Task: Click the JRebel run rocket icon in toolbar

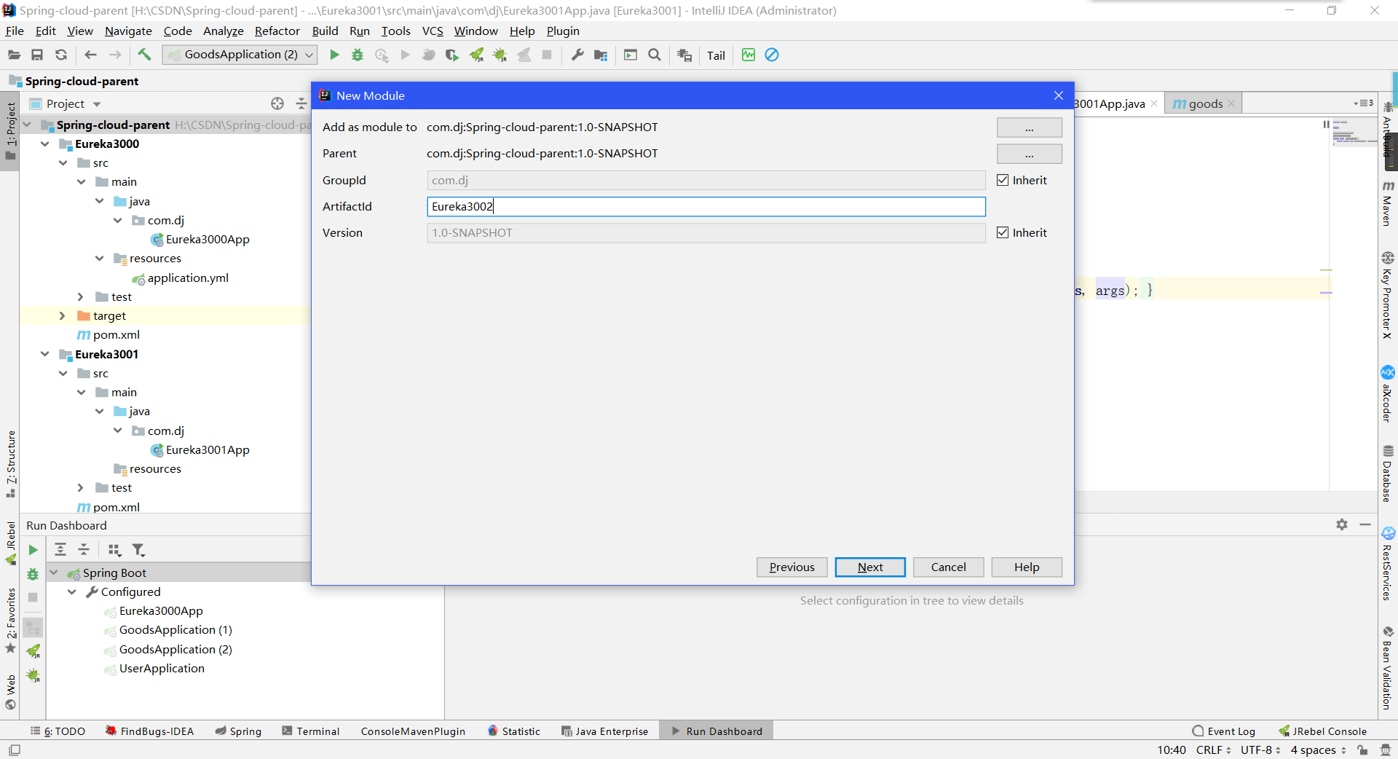Action: point(477,55)
